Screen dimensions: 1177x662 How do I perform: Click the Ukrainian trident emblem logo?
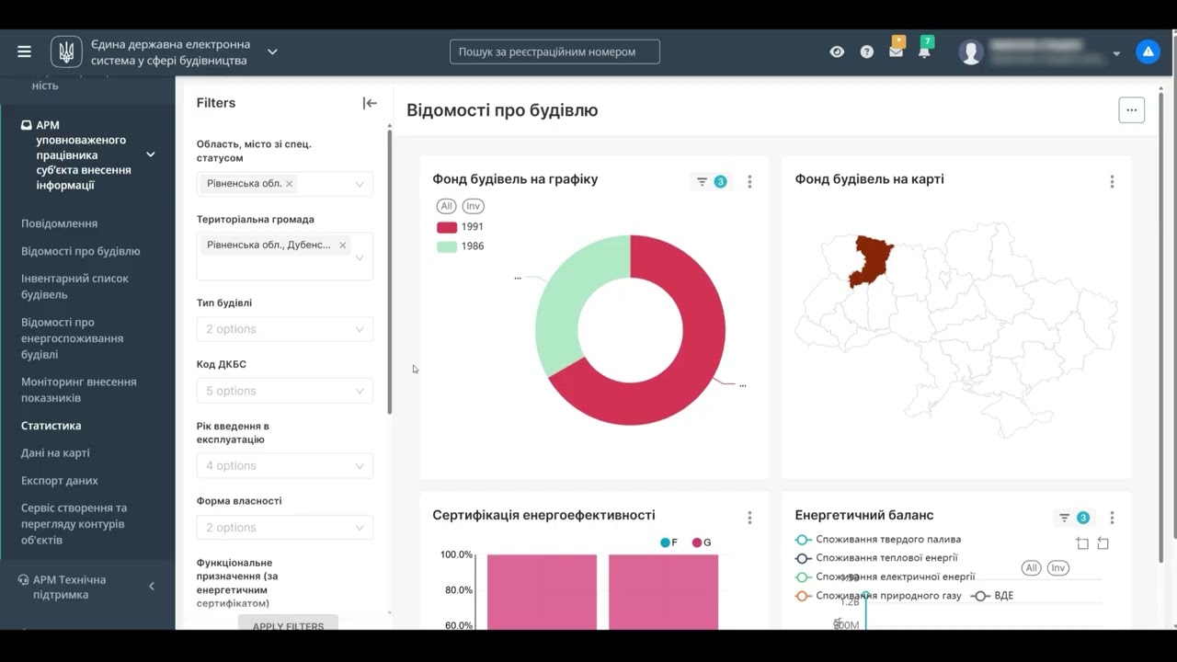(66, 51)
